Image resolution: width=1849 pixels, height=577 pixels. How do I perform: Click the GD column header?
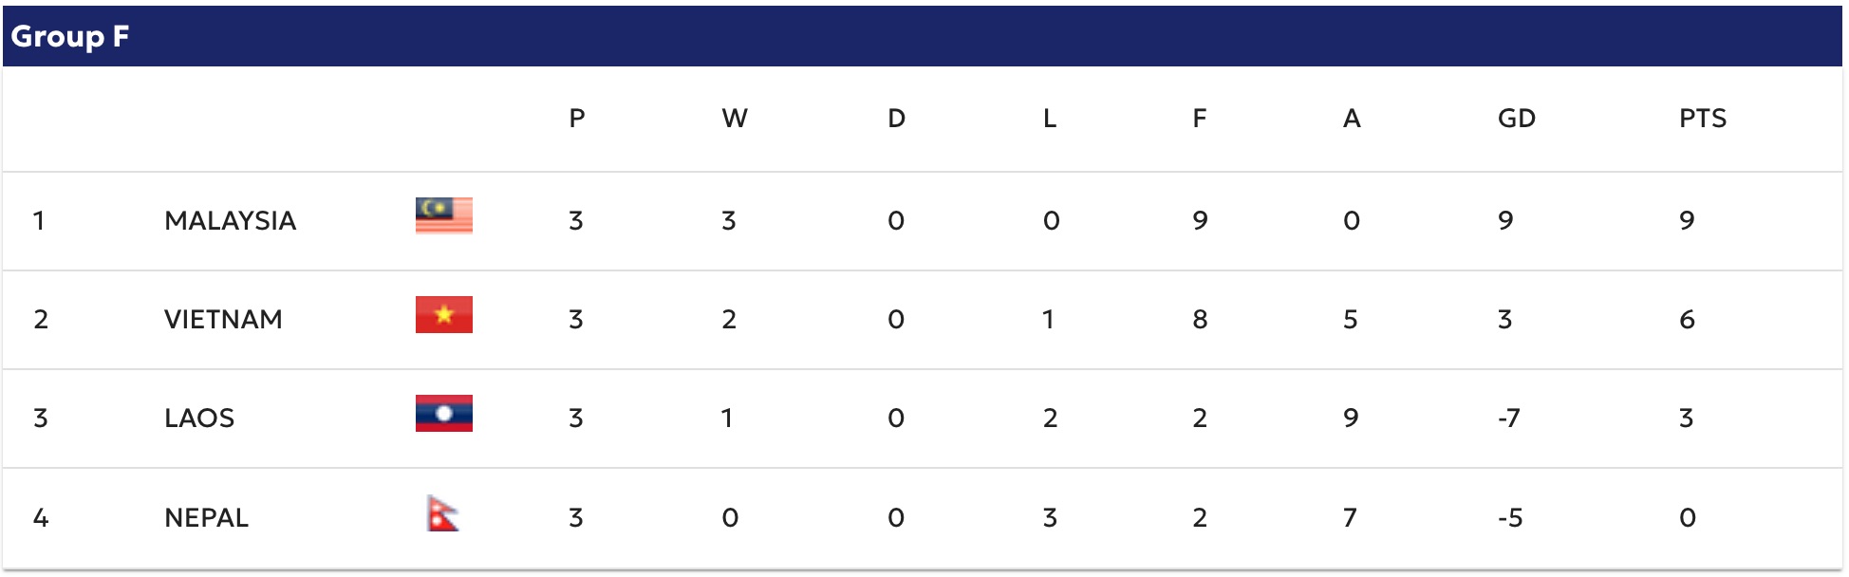(x=1516, y=119)
